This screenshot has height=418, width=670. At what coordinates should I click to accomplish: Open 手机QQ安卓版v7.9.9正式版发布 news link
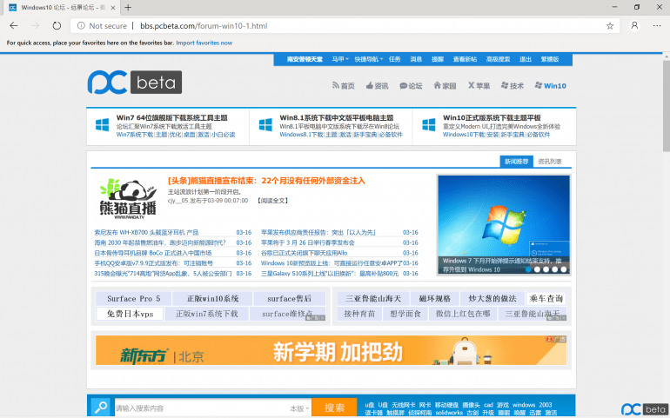point(153,263)
